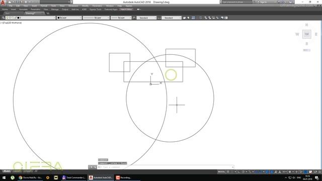322x181 pixels.
Task: Open the Express menu
Action: click(129, 6)
